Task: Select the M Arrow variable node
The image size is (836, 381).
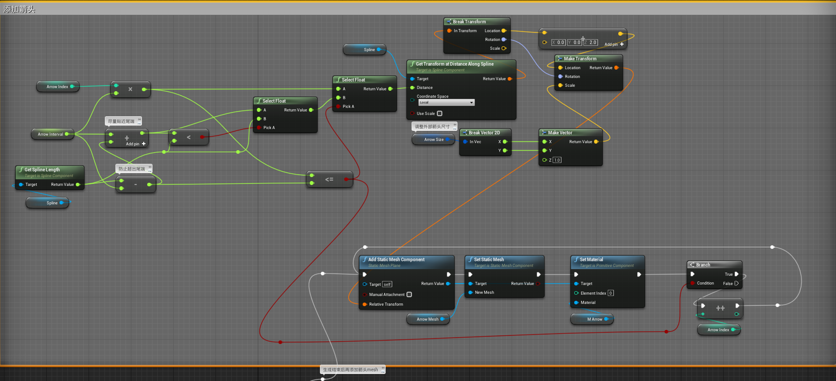Action: click(592, 319)
